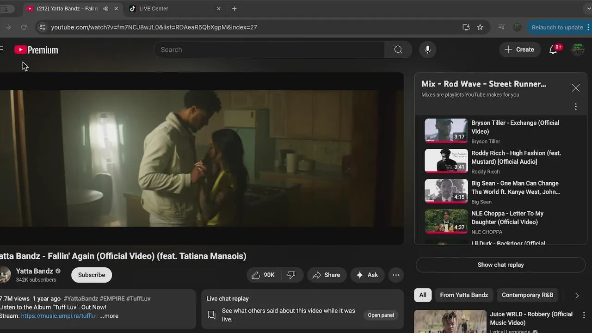Click title 'Big Sean - One Man Can Change'
The width and height of the screenshot is (592, 333).
click(x=516, y=187)
